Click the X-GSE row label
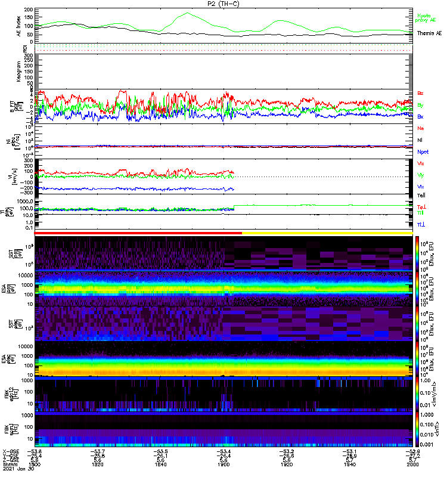The width and height of the screenshot is (447, 477). [x=10, y=452]
